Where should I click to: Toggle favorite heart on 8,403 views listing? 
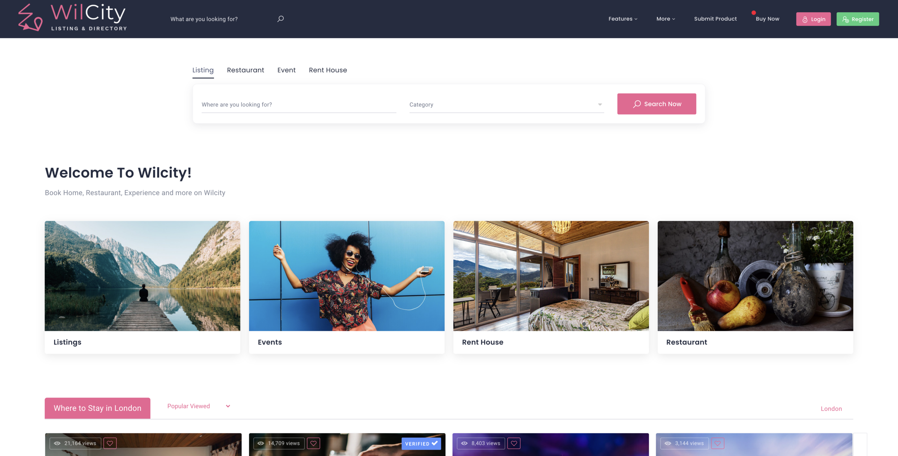coord(514,443)
